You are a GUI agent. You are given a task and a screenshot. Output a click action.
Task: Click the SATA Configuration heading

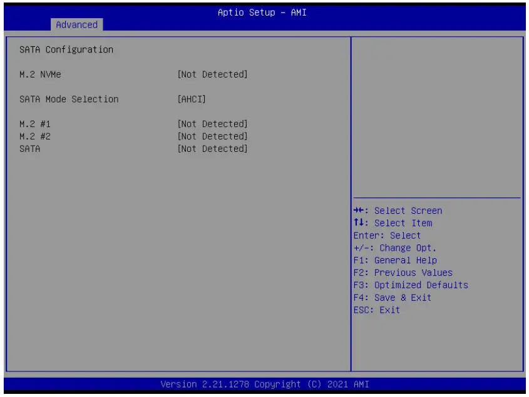pos(66,50)
